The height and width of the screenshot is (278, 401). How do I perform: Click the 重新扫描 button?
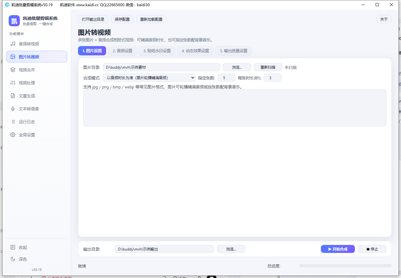(268, 67)
